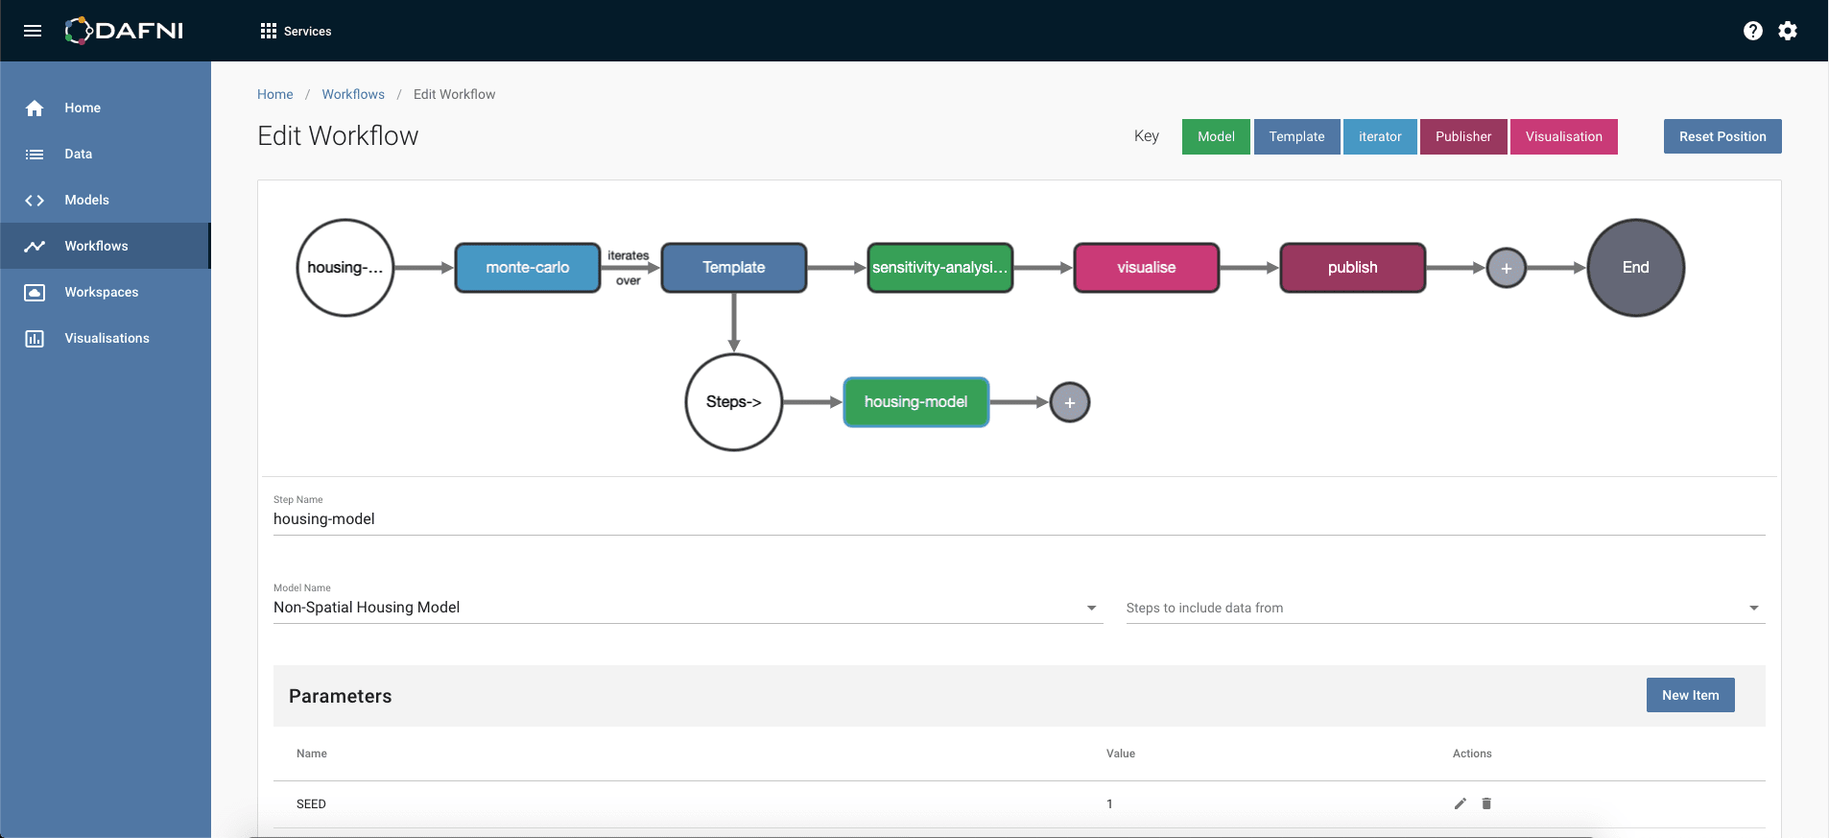Select Models in the sidebar
The width and height of the screenshot is (1829, 838).
pyautogui.click(x=86, y=200)
